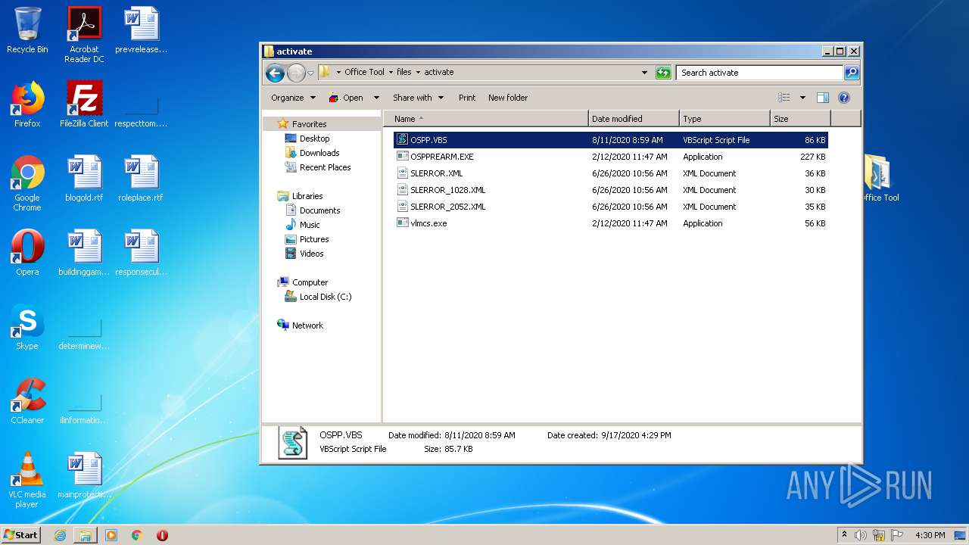Open responsecul document on desktop
Screen dimensions: 969x545
(x=141, y=253)
